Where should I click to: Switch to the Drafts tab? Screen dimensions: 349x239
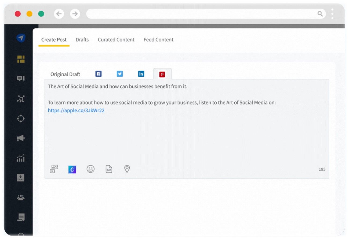(82, 39)
